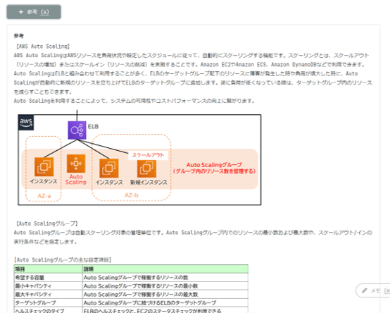This screenshot has height=313, width=390.
Task: Click the ELB text label
Action: [93, 126]
